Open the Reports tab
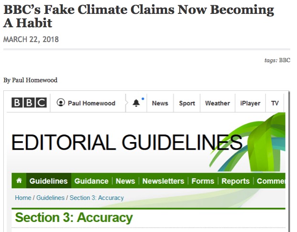 (236, 181)
